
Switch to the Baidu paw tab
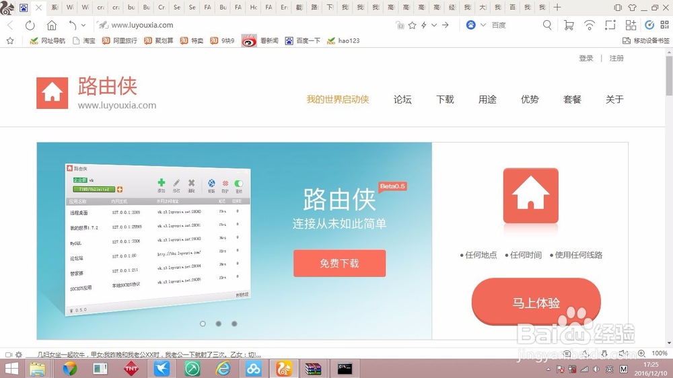24,7
